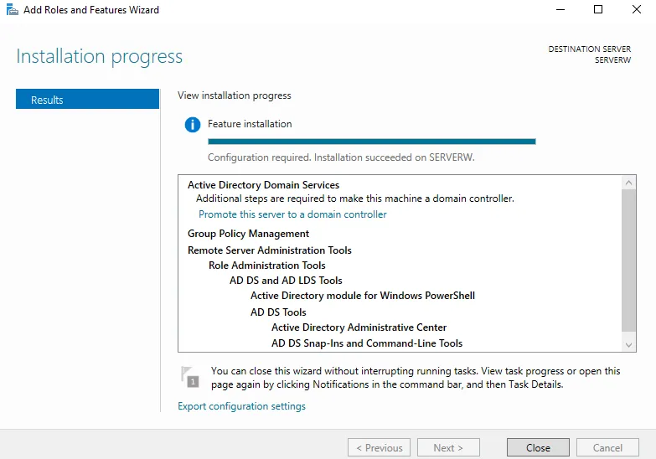Select Active Directory Domain Services entry
Viewport: 656px width, 459px height.
click(x=263, y=185)
